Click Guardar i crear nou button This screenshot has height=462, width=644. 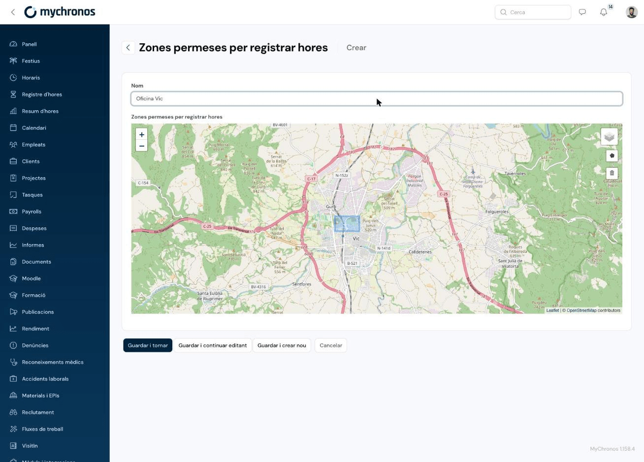click(x=282, y=345)
